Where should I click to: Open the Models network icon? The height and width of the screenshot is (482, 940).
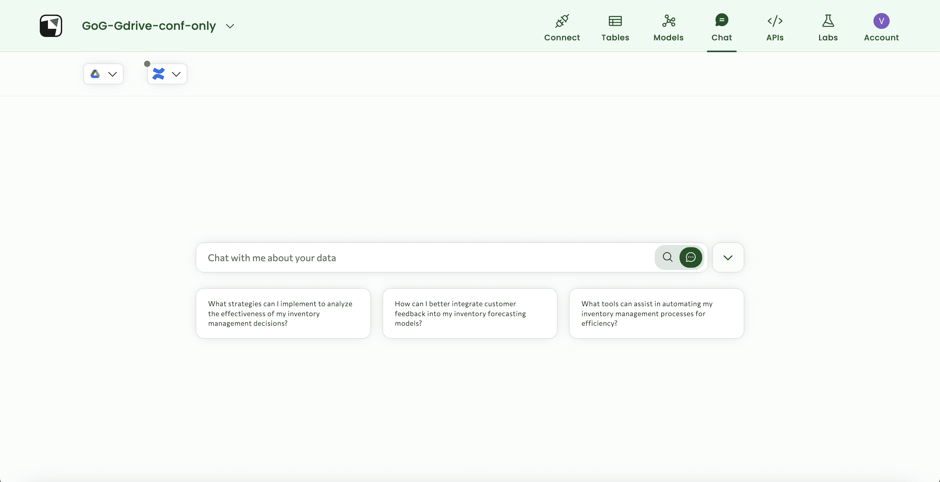point(668,21)
